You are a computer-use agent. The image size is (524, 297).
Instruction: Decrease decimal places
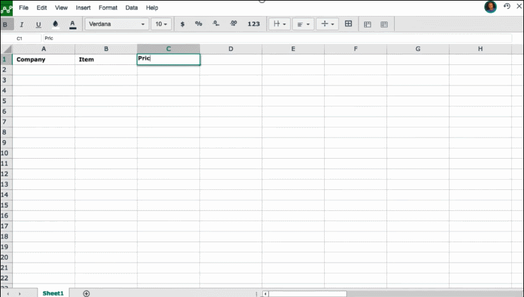216,24
